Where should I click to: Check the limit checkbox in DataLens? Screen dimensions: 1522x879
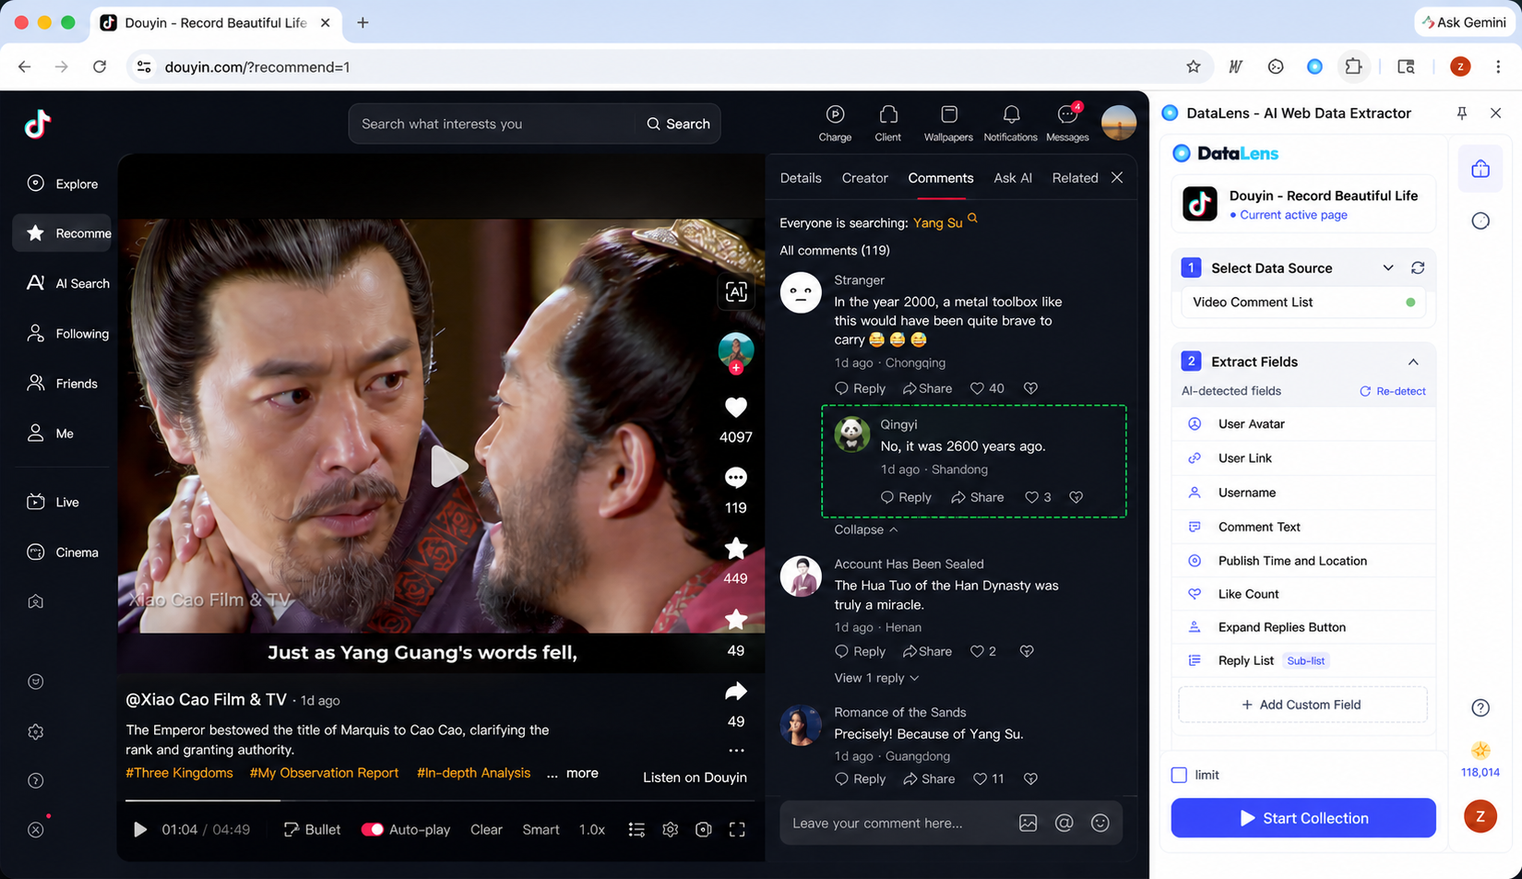pos(1179,775)
